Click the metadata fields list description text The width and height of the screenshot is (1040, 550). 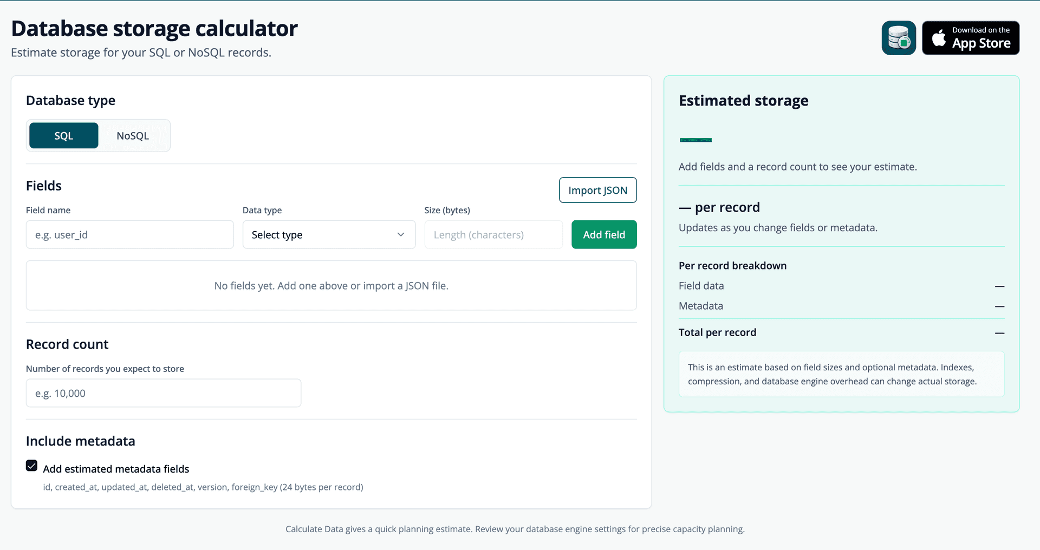(203, 487)
